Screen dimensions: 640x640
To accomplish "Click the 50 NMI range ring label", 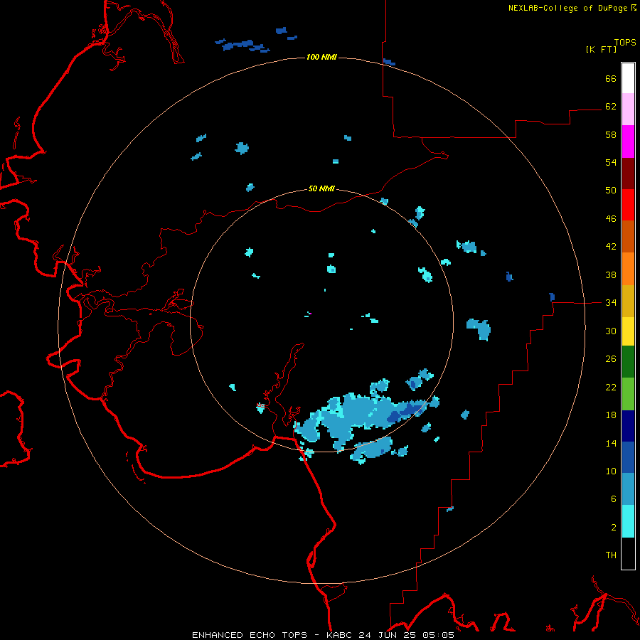I will (x=321, y=188).
